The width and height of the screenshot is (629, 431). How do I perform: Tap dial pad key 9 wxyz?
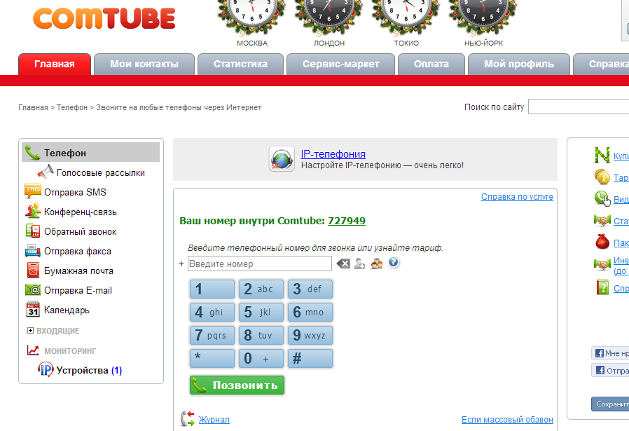point(310,335)
